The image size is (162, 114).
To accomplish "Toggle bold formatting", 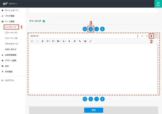I will (x=43, y=41).
